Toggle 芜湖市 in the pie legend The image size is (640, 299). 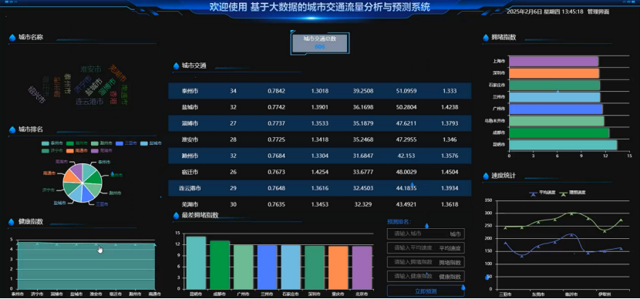point(101,151)
